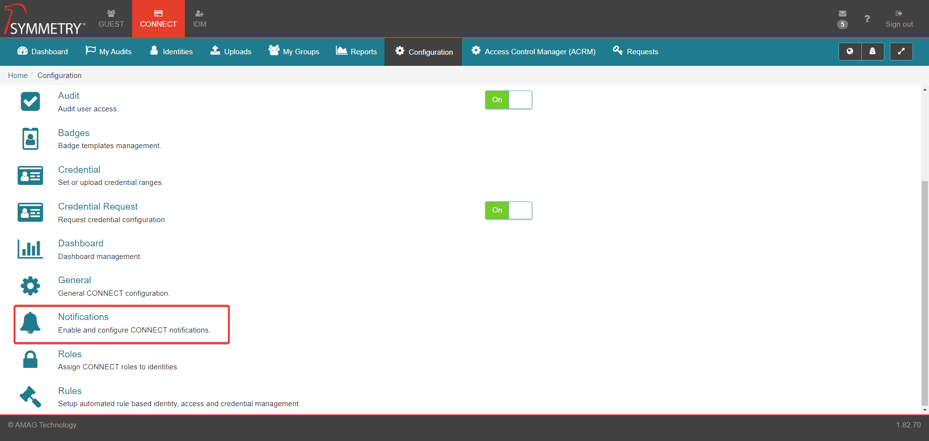Click the user profile icon button
The image size is (929, 441).
[872, 51]
